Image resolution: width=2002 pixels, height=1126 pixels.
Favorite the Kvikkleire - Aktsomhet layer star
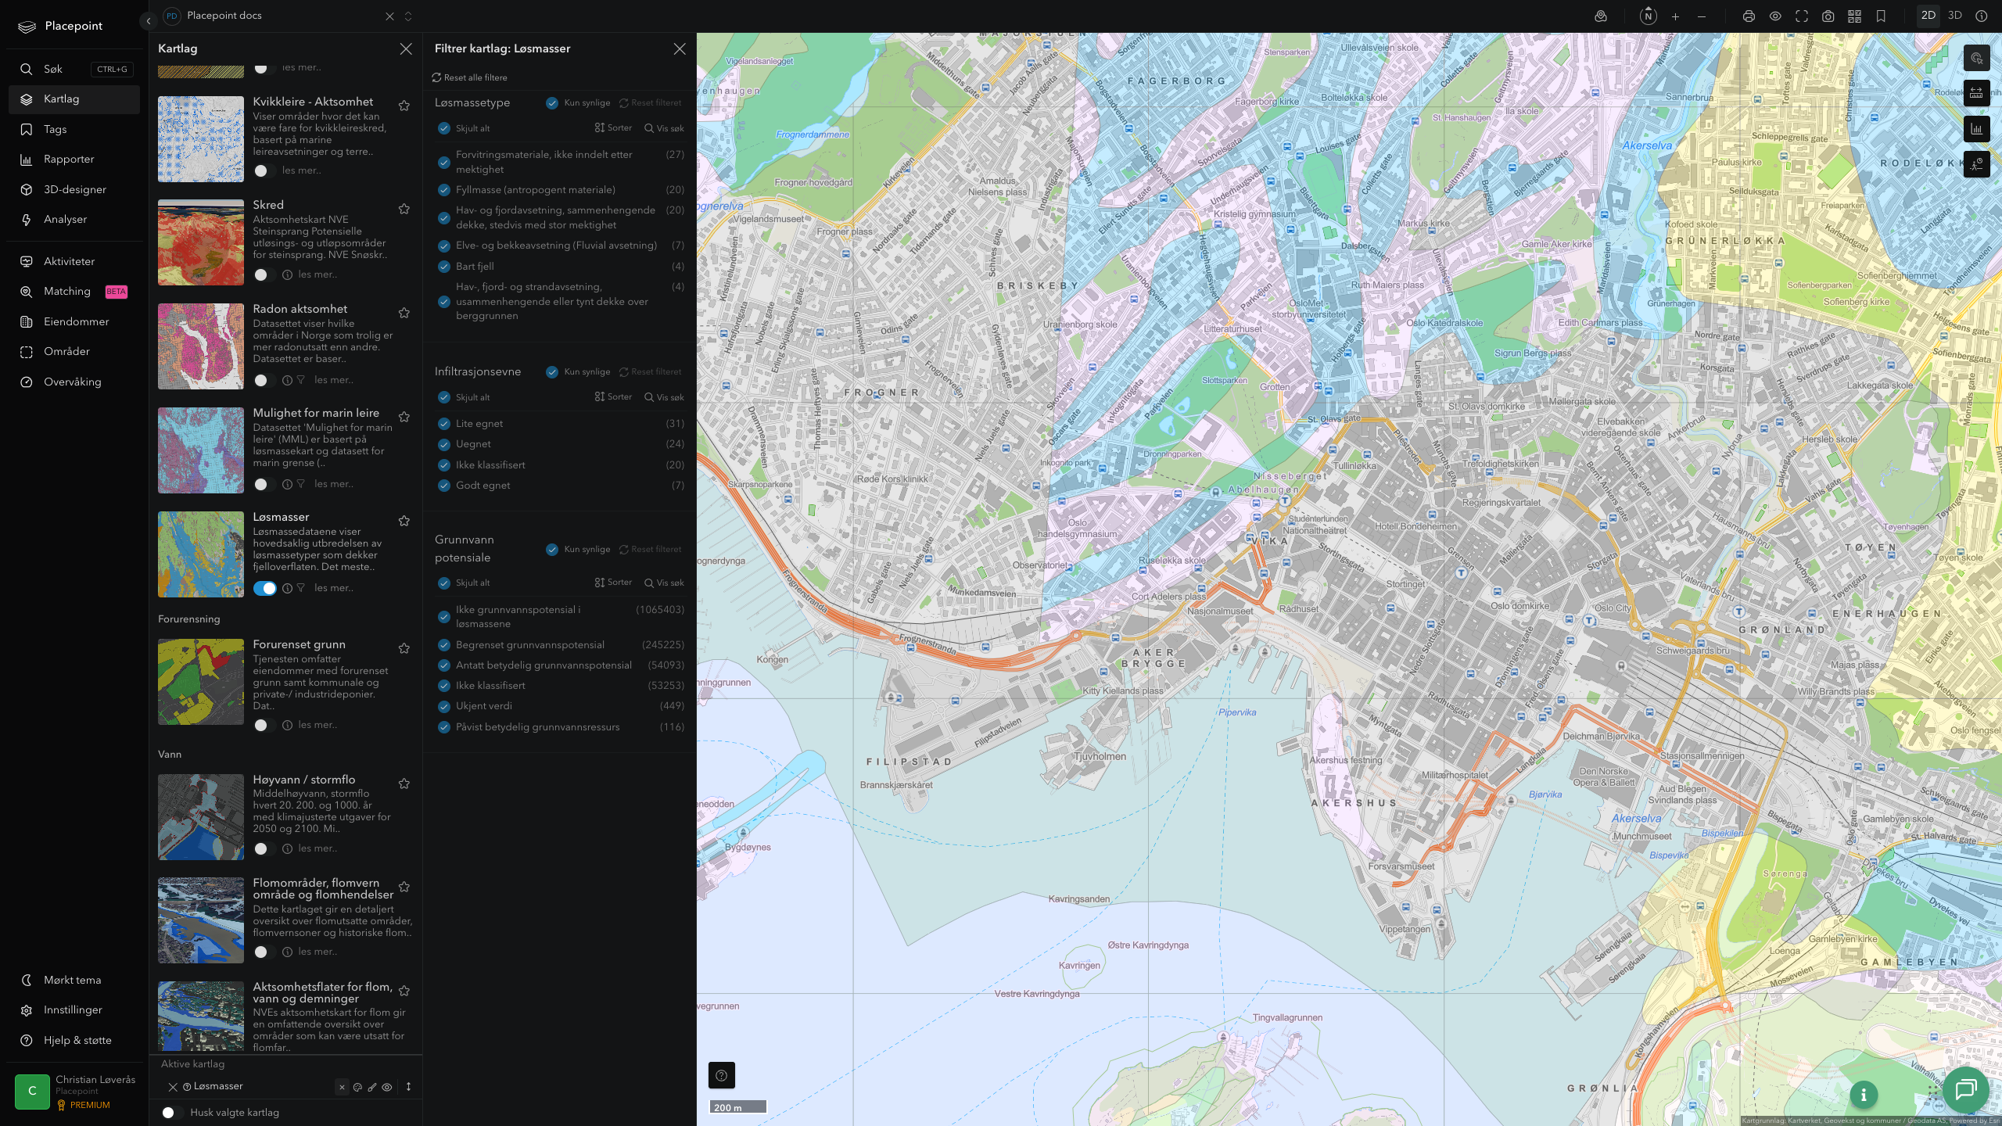(404, 106)
